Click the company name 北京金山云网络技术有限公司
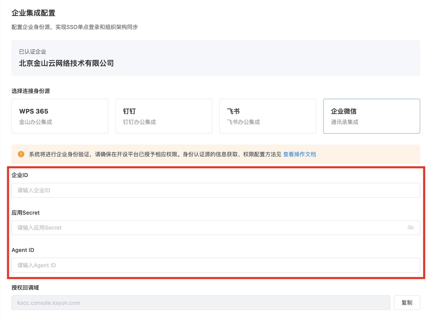This screenshot has width=431, height=319. pyautogui.click(x=66, y=63)
